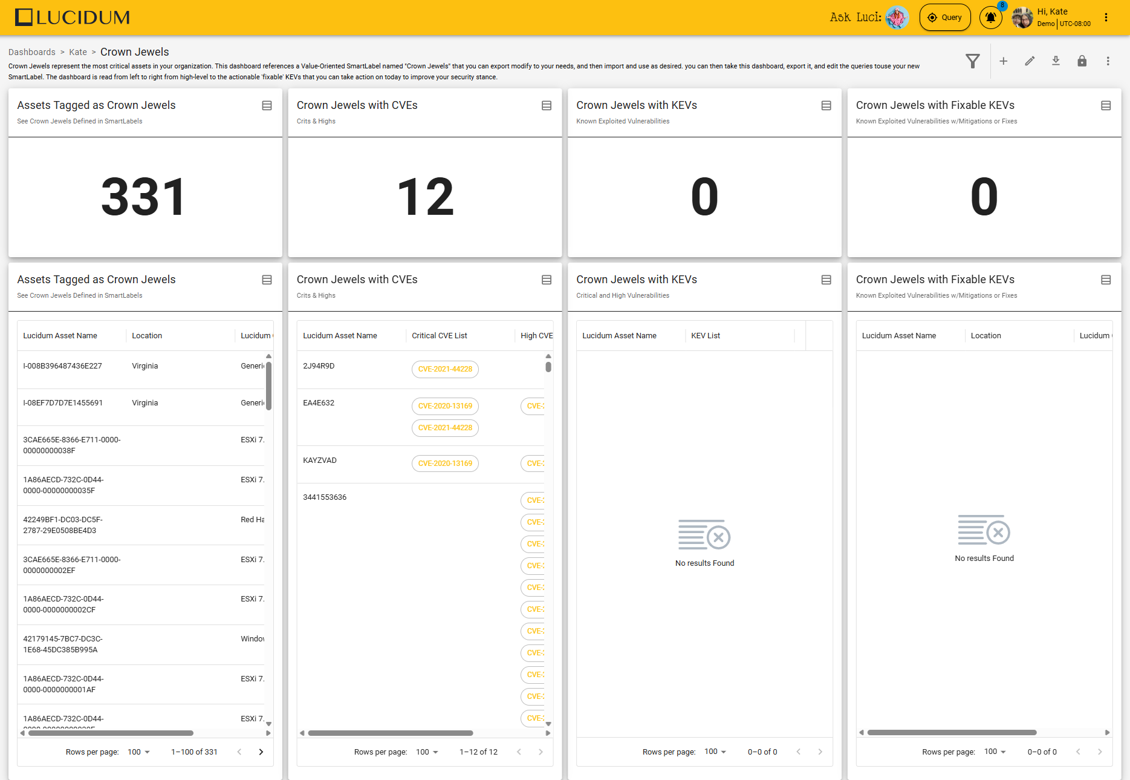Click the 12 CVEs count
Image resolution: width=1130 pixels, height=780 pixels.
(x=425, y=197)
